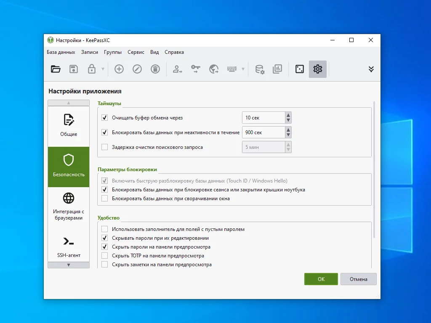Click the add new entry plus icon
431x323 pixels.
pyautogui.click(x=119, y=69)
